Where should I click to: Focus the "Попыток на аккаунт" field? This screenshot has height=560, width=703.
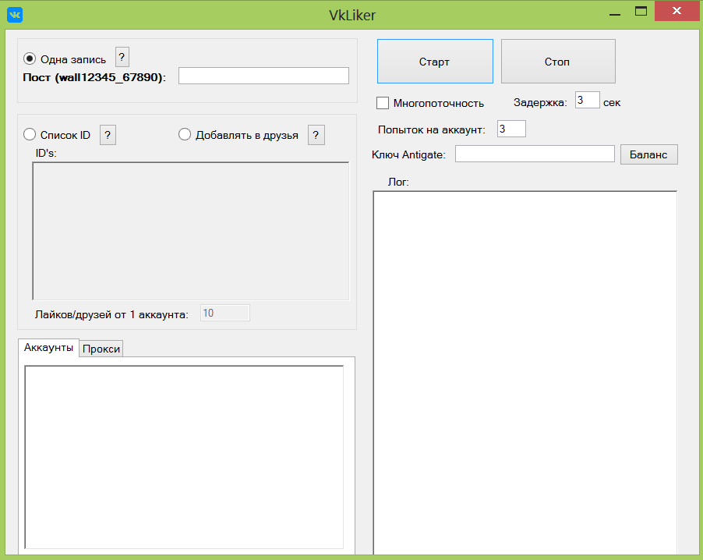pos(511,129)
